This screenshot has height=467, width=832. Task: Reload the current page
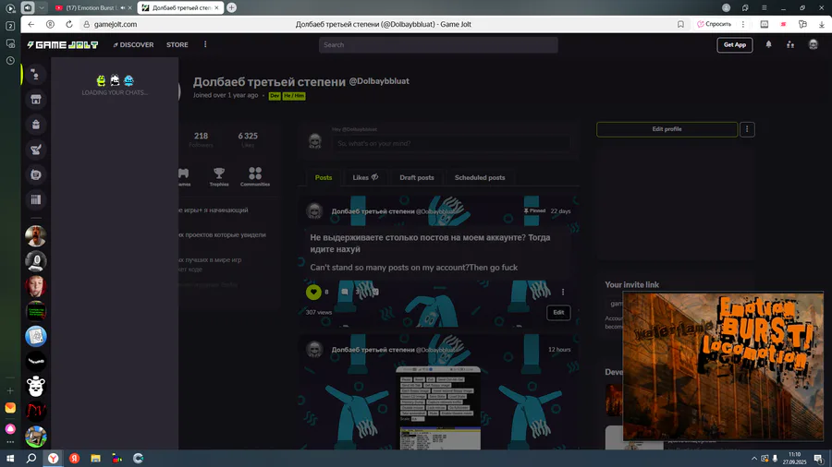69,24
